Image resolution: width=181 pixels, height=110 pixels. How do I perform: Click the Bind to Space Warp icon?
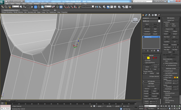click(x=9, y=7)
